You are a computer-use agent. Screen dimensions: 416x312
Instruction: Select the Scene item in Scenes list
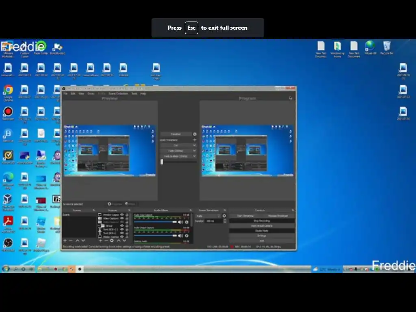(x=79, y=214)
